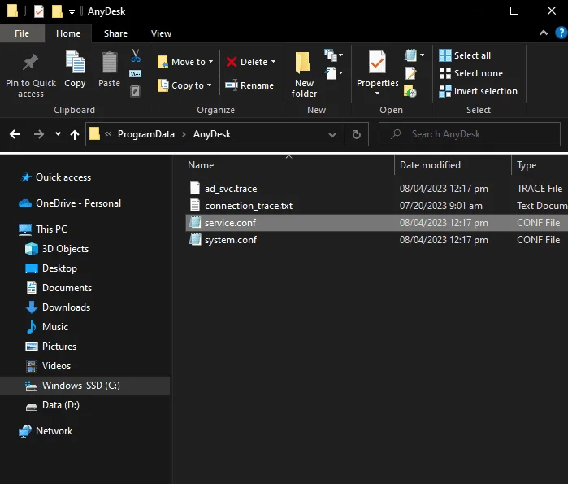Open the Share ribbon tab
This screenshot has width=568, height=484.
115,33
